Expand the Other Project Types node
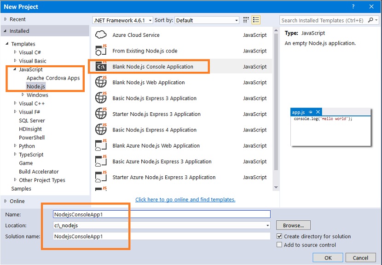The width and height of the screenshot is (382, 265). coord(15,180)
